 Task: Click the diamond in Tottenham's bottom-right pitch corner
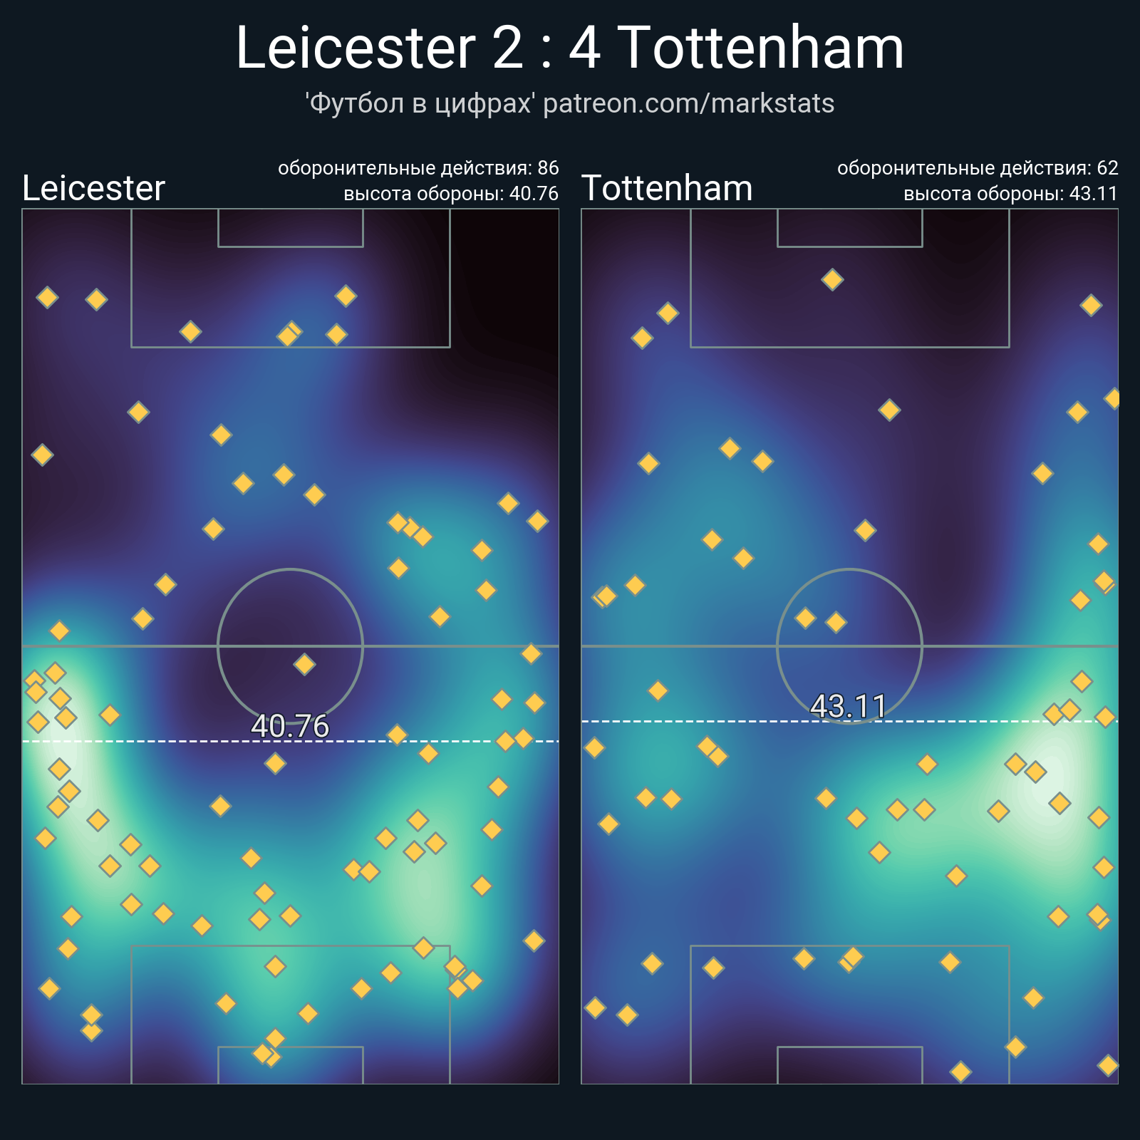tap(1108, 1065)
